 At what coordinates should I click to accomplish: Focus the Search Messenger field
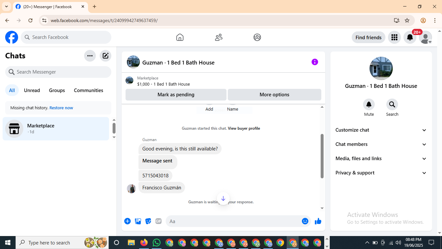click(58, 72)
